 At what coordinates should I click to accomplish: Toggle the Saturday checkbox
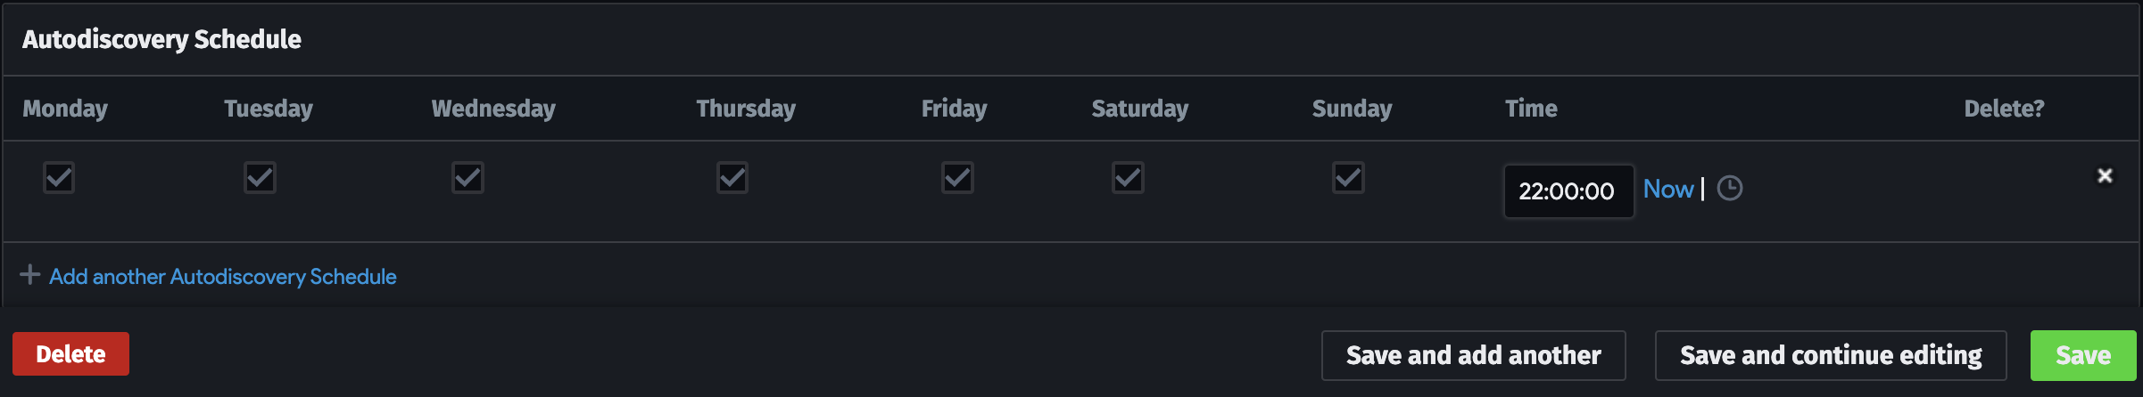1128,178
